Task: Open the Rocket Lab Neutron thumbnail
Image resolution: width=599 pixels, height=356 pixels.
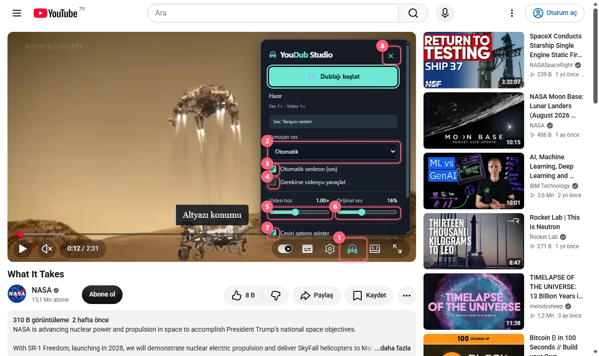Action: pyautogui.click(x=474, y=241)
